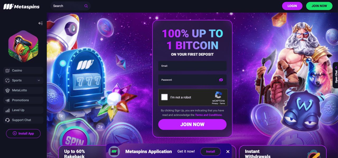Viewport: 338px width, 158px height.
Task: Open the Terms and Conditions link
Action: click(208, 115)
